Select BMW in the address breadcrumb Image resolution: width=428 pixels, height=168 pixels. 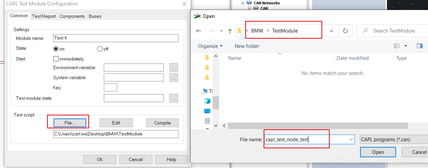[257, 31]
